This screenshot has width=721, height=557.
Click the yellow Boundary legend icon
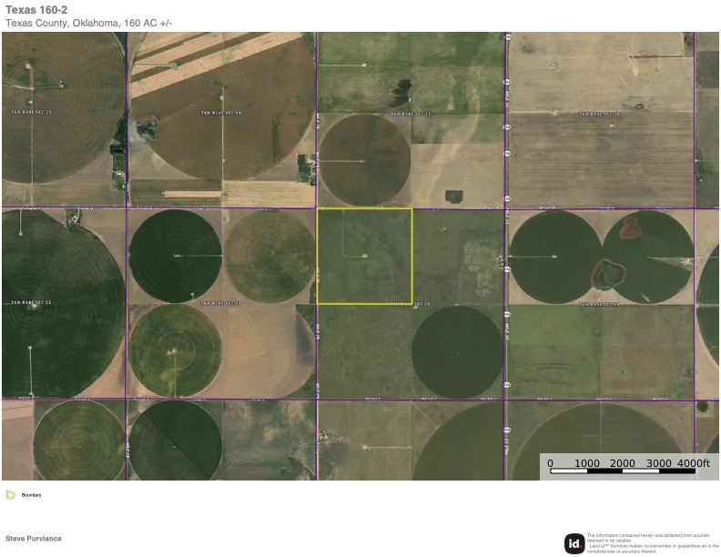(x=10, y=495)
